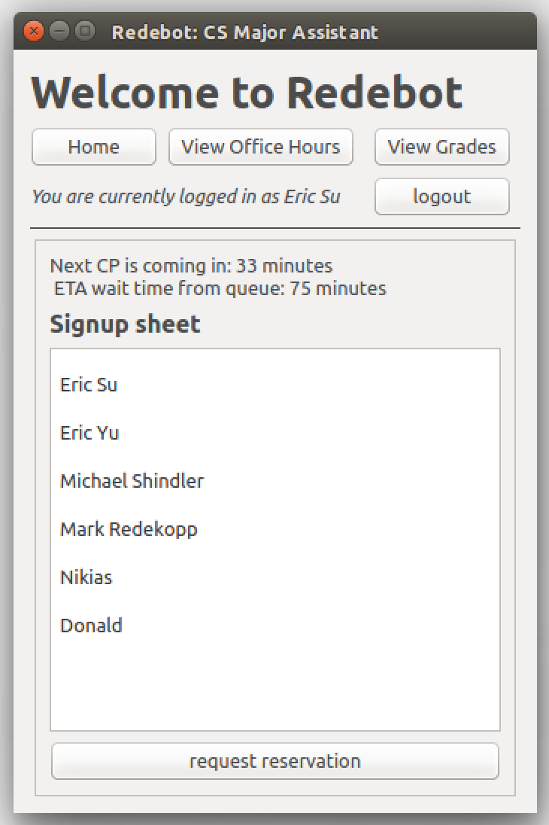
Task: Select Mark Redekopp list entry
Action: click(x=275, y=529)
